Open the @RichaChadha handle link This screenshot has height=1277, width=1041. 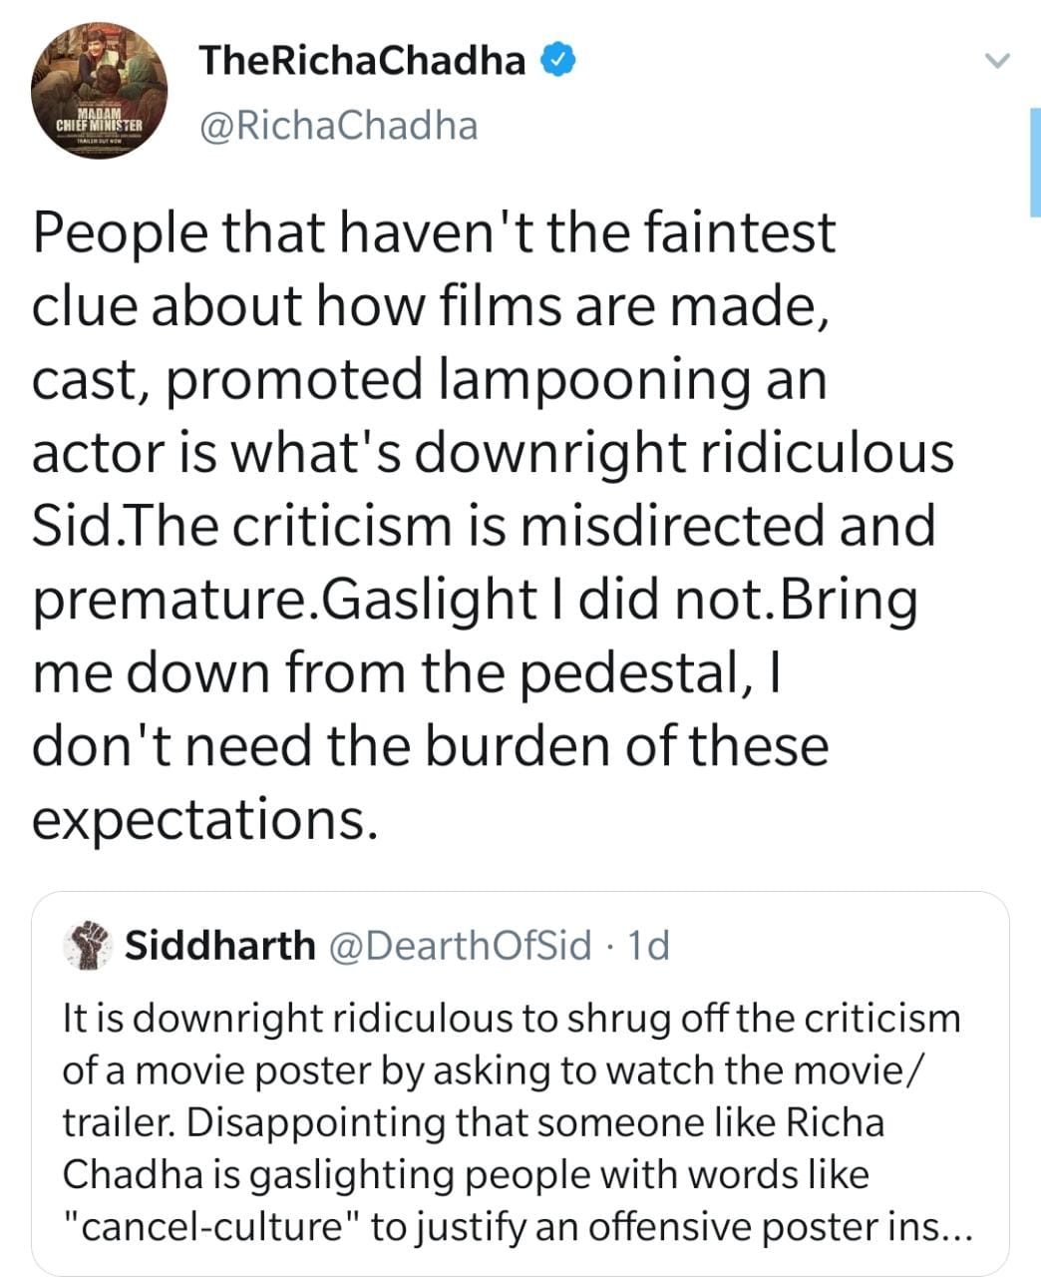click(x=338, y=127)
